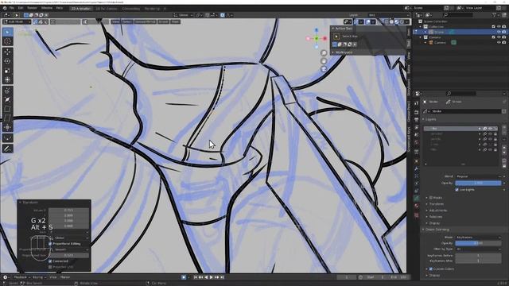Open the Grease Pencil header menu
Image resolution: width=509 pixels, height=286 pixels.
click(145, 21)
